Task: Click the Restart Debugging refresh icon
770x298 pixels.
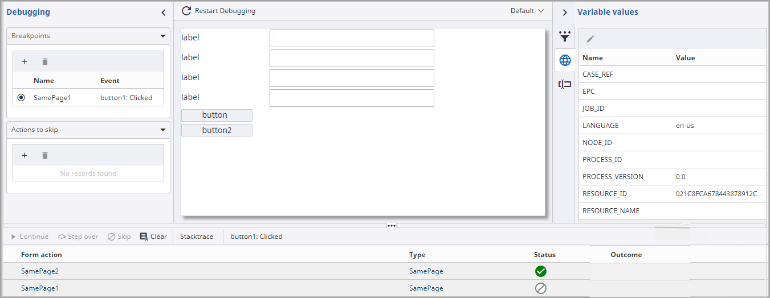Action: [186, 11]
